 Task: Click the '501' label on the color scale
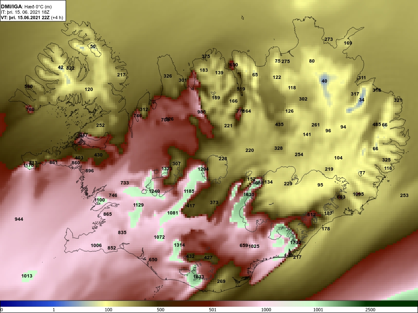click(212, 310)
